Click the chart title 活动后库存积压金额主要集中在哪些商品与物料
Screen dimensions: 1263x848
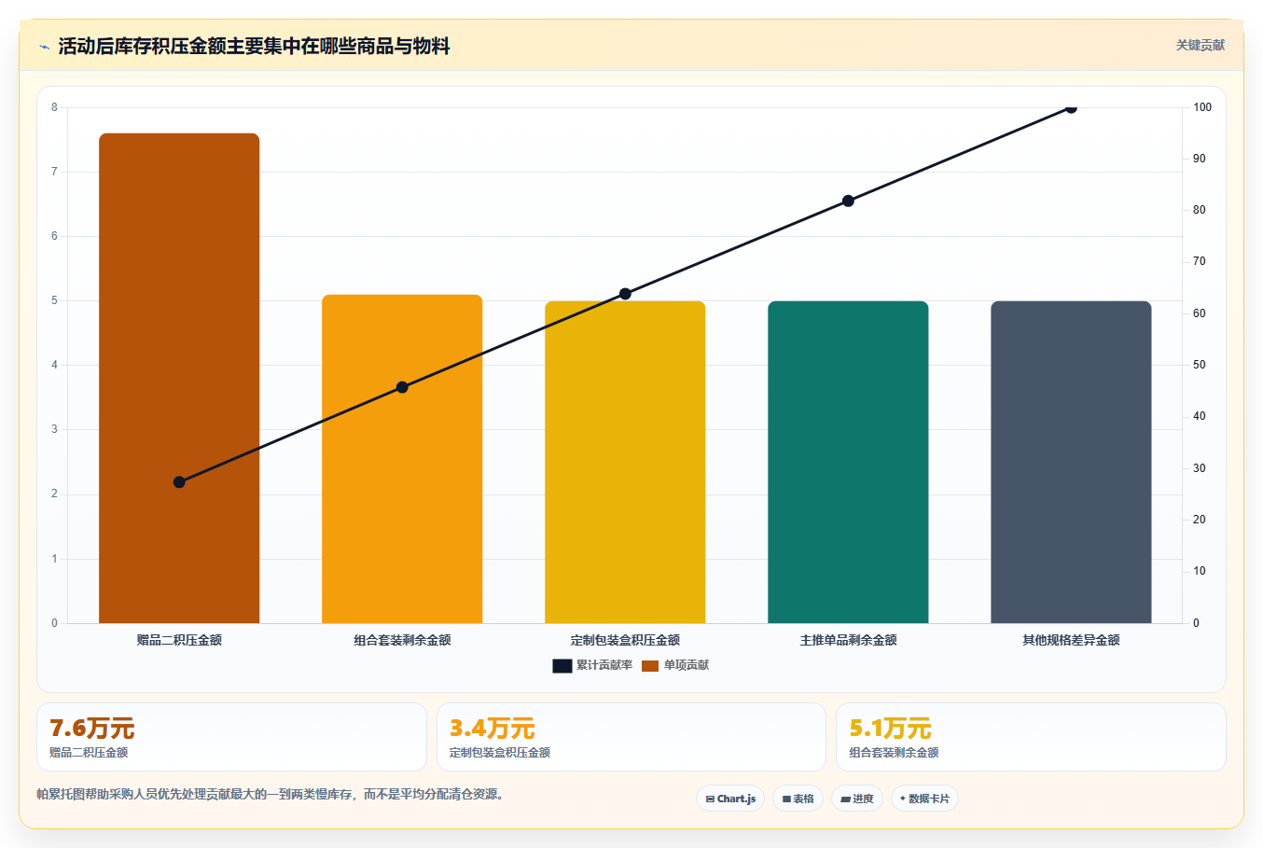(x=254, y=47)
